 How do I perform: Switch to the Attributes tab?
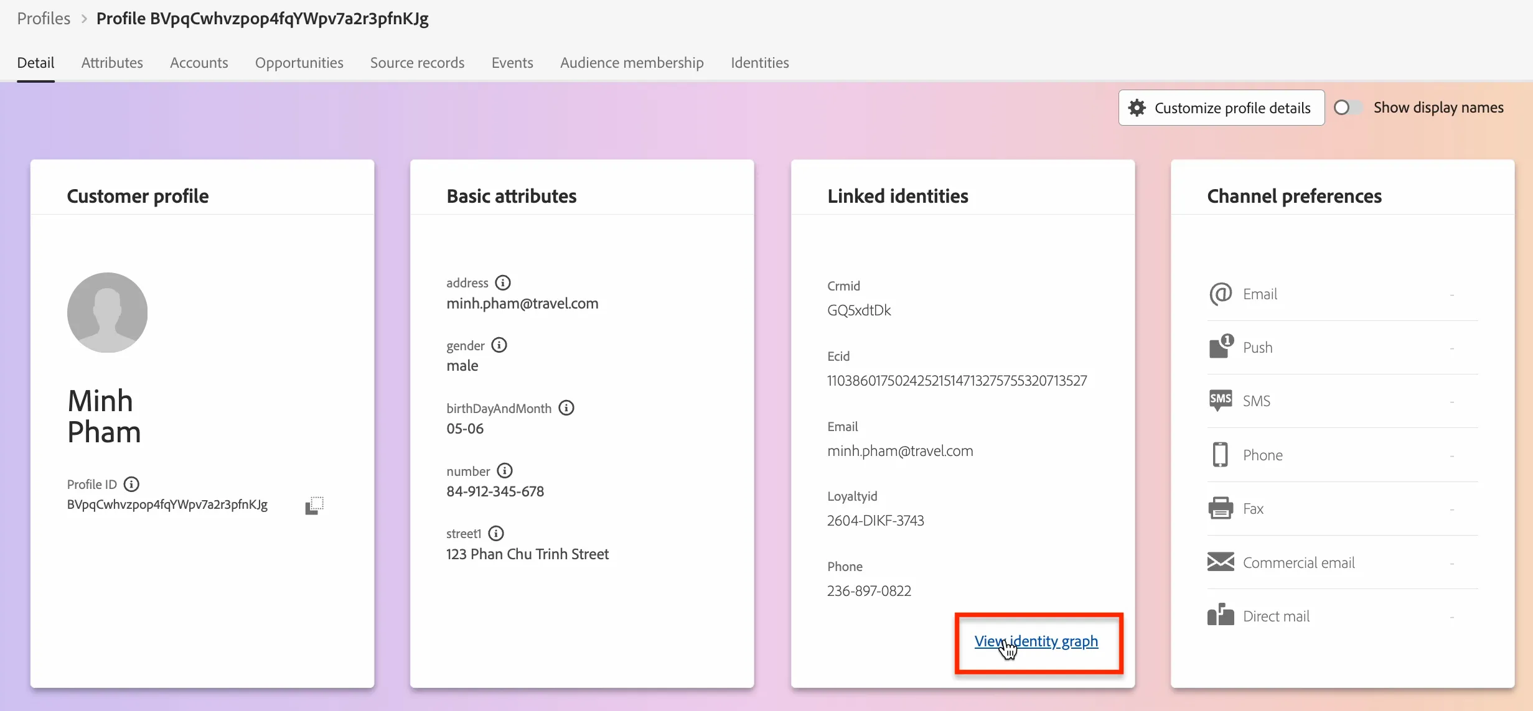(112, 63)
